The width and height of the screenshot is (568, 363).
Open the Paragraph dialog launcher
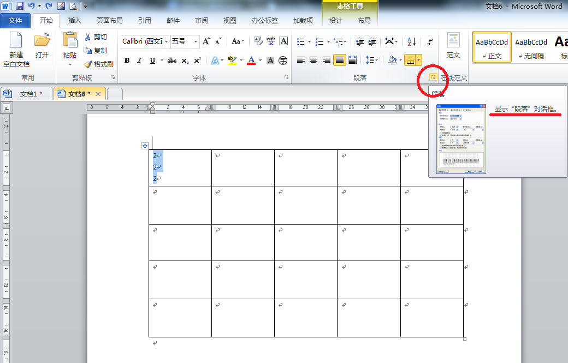[433, 77]
